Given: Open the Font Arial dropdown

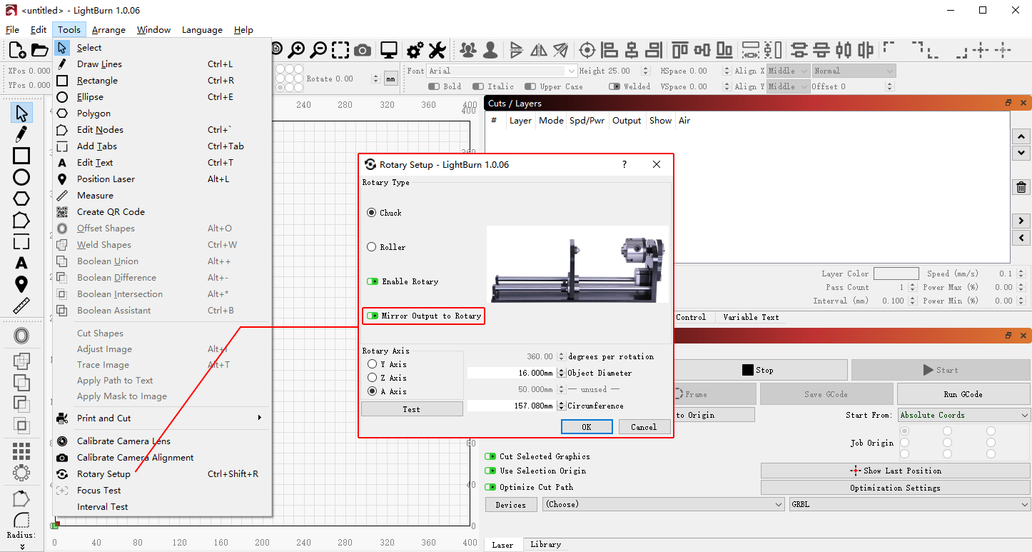Looking at the screenshot, I should (502, 71).
